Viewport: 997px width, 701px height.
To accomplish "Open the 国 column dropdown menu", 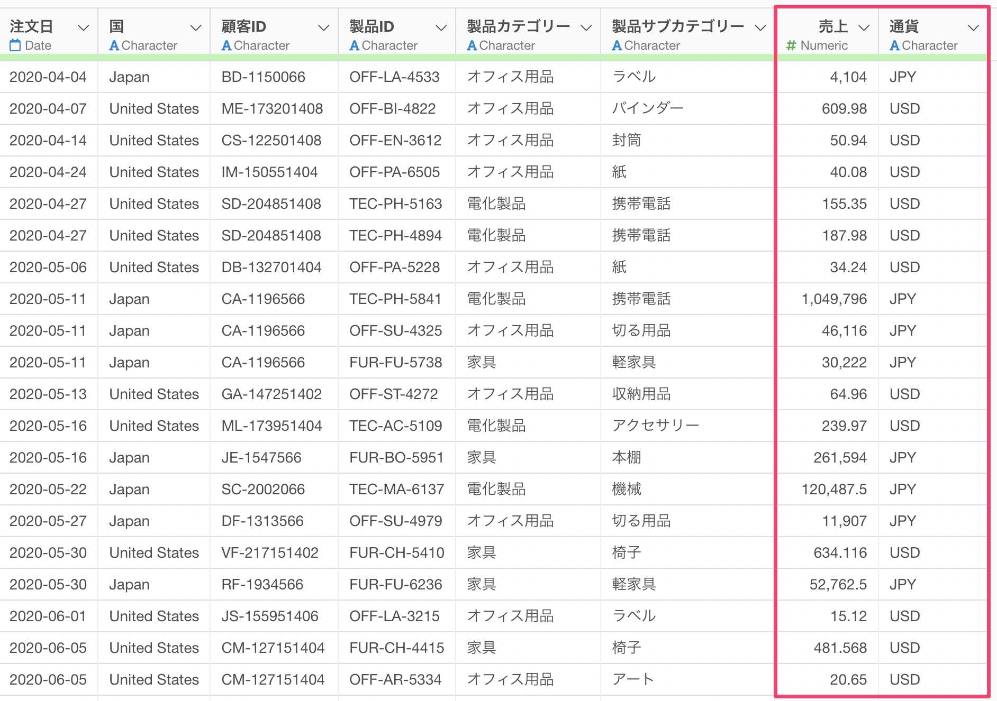I will click(195, 26).
